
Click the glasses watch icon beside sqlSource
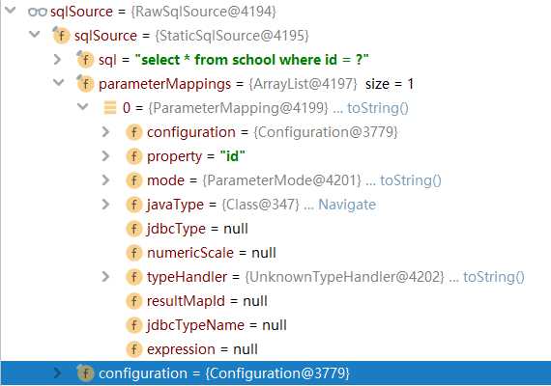pyautogui.click(x=38, y=12)
